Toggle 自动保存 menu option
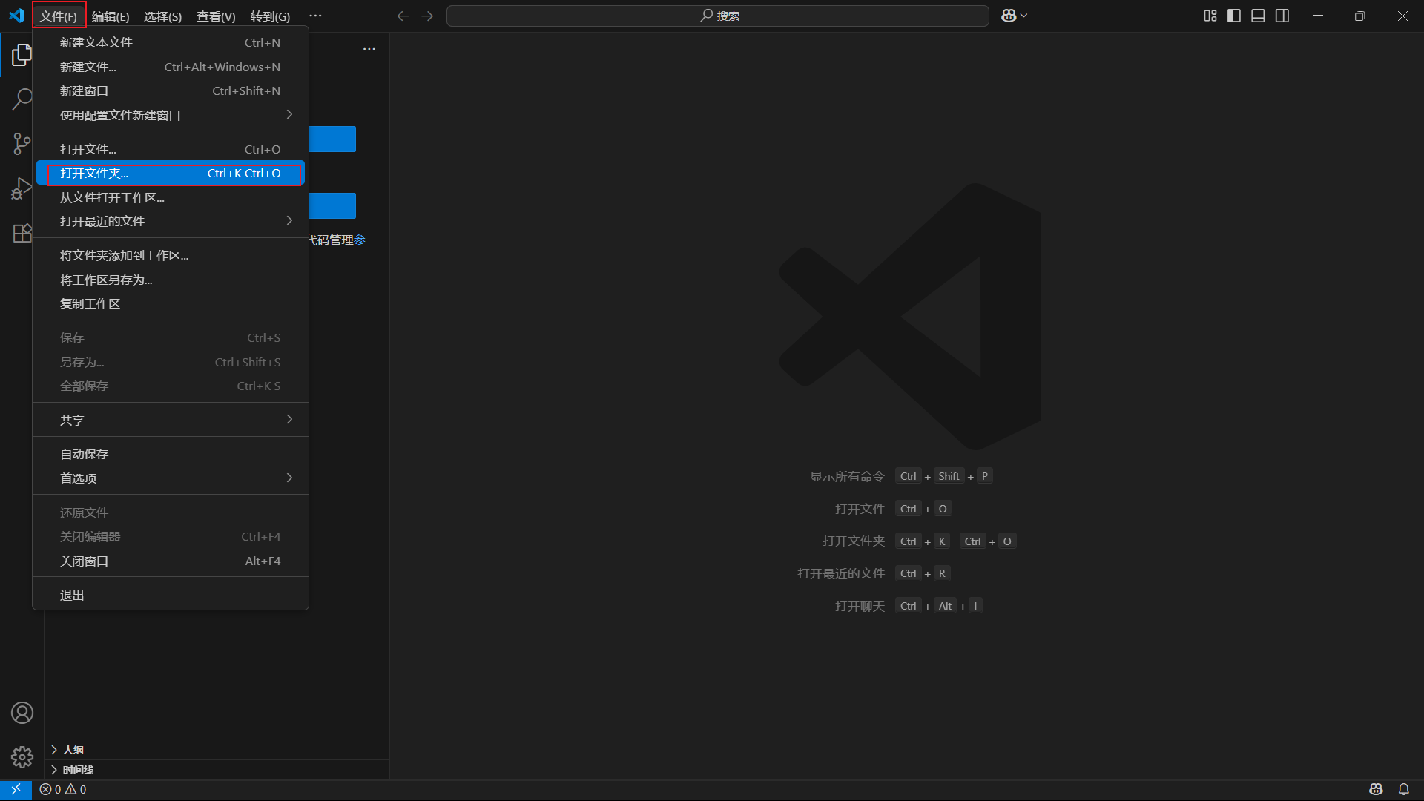Image resolution: width=1424 pixels, height=801 pixels. coord(85,454)
